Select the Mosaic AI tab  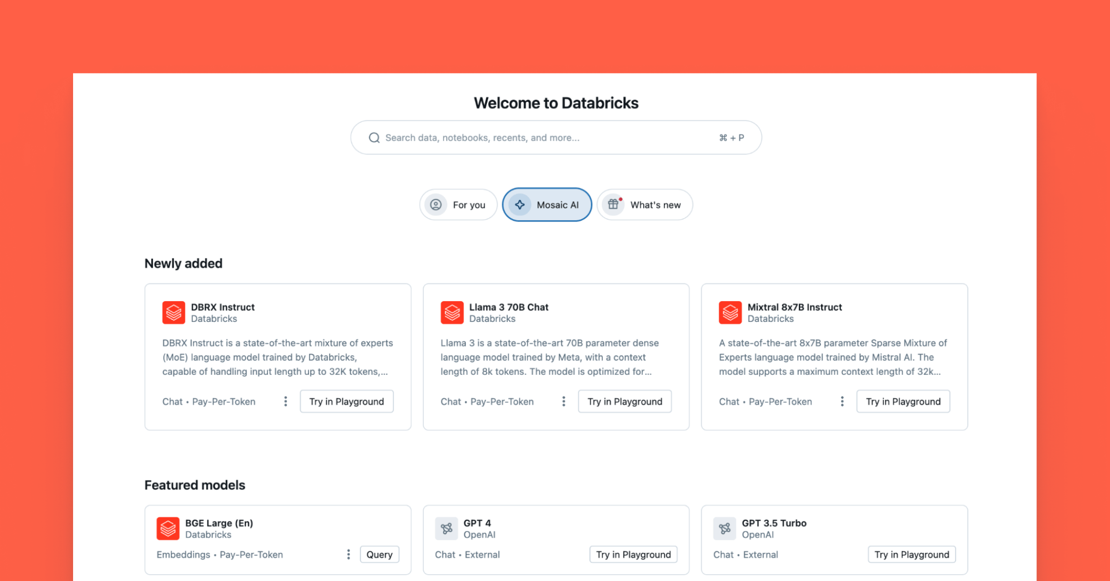pyautogui.click(x=547, y=205)
